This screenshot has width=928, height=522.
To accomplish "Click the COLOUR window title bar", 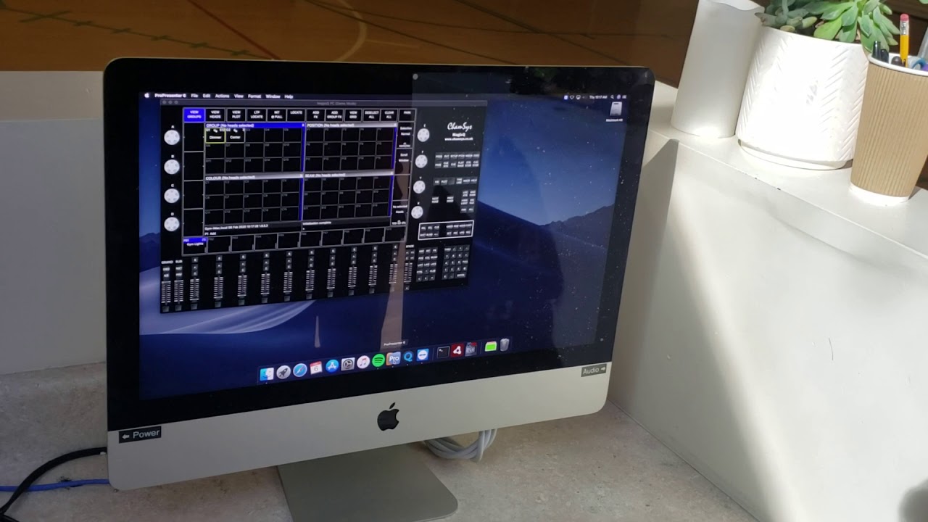I will coord(253,177).
